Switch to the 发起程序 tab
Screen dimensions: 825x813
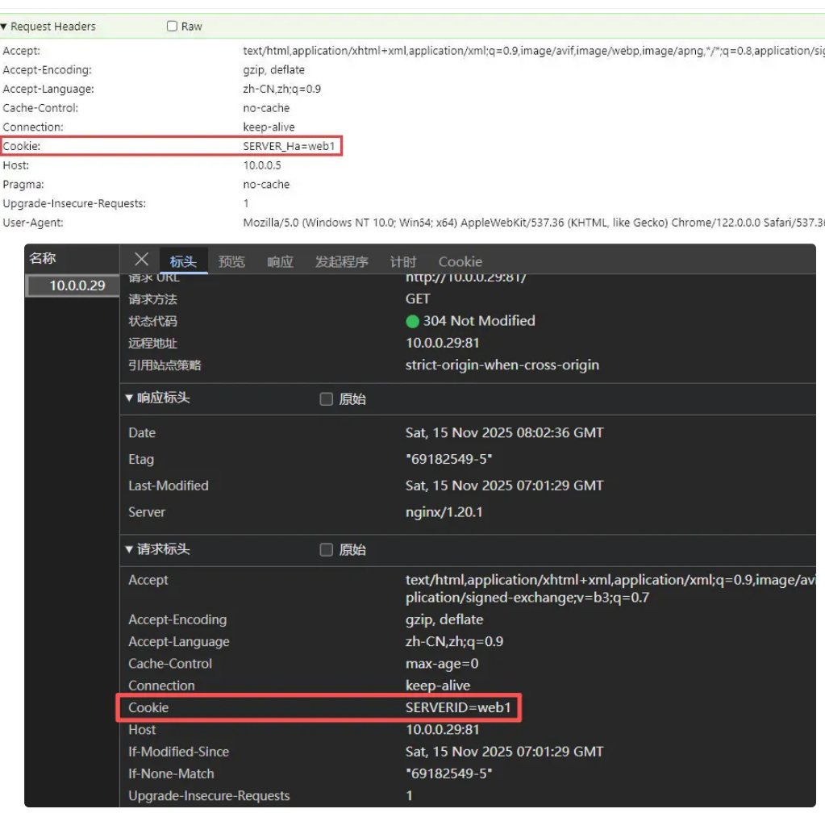341,261
